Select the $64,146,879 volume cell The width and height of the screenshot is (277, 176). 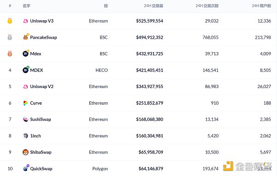pos(151,169)
